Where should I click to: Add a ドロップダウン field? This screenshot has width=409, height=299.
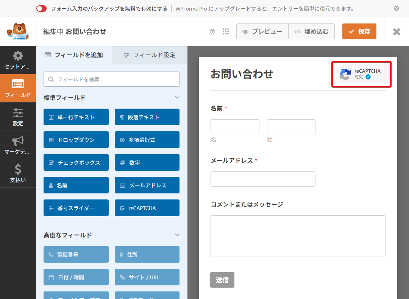click(76, 140)
